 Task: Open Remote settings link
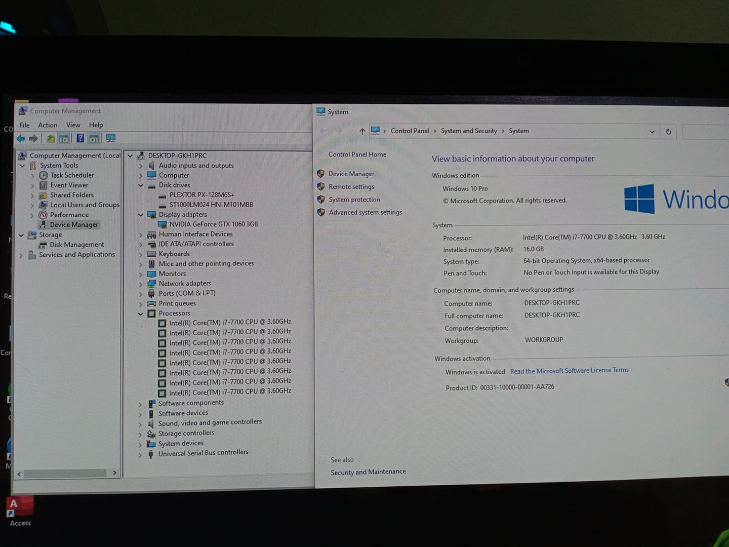[x=351, y=187]
